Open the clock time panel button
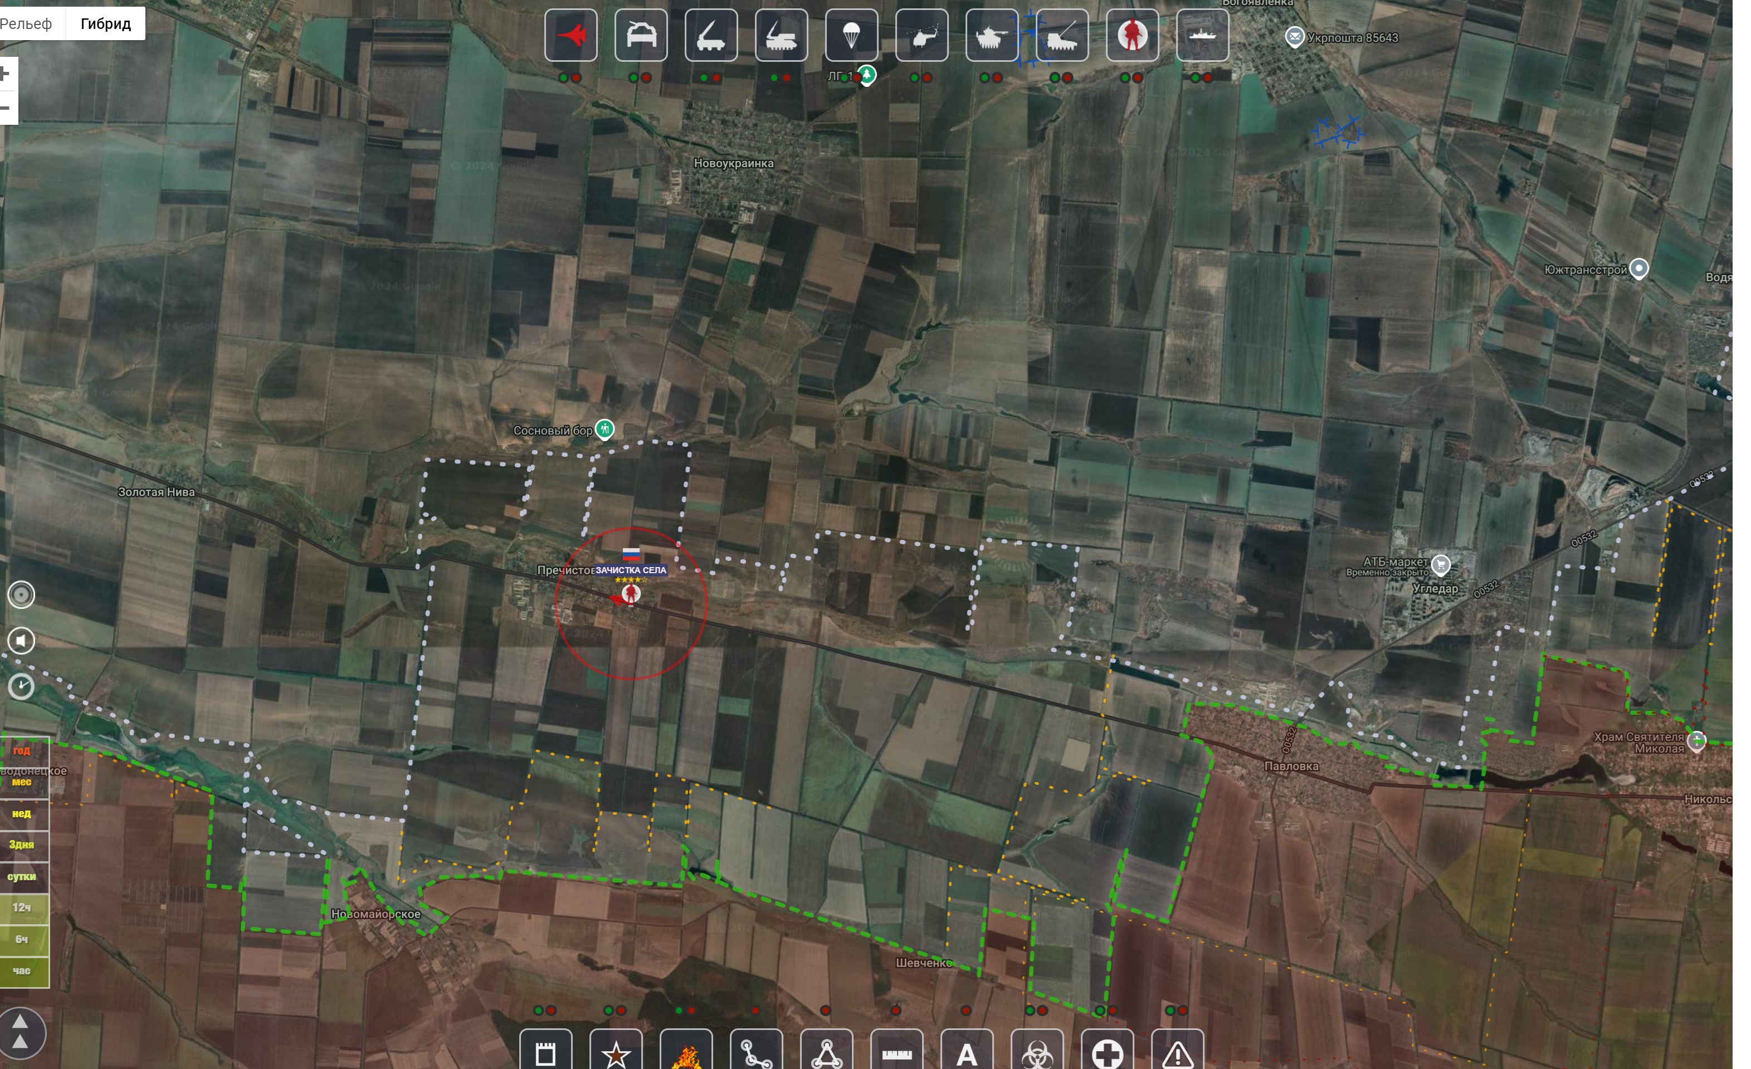Viewport: 1751px width, 1069px height. (21, 687)
